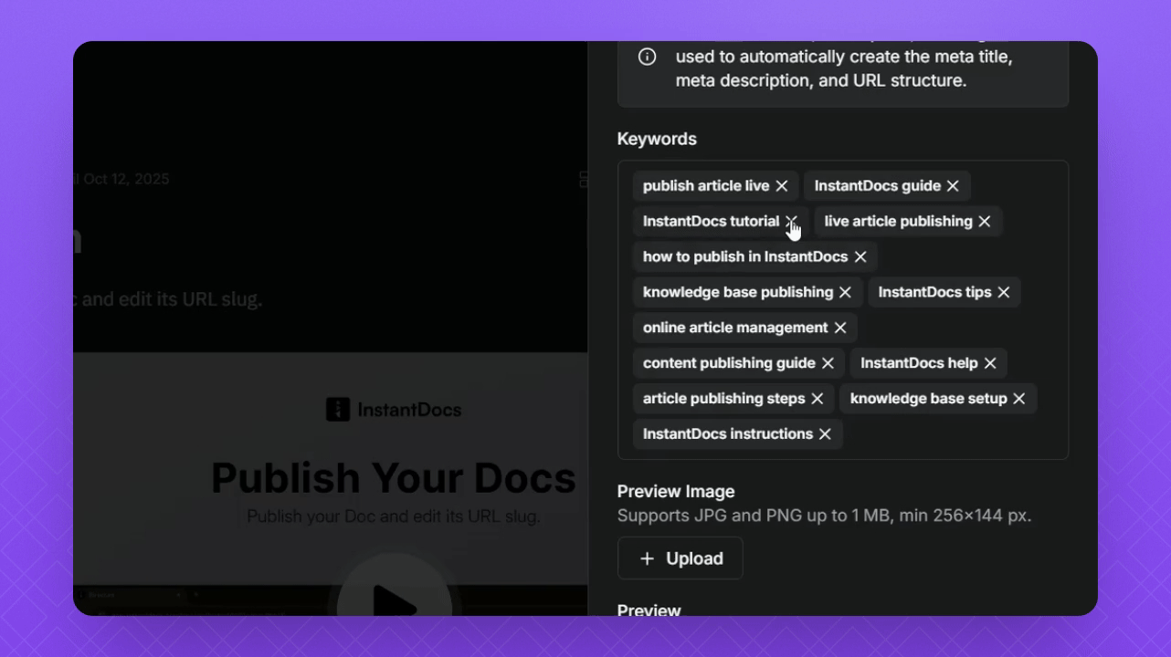Select the 'InstantDocs guide' keyword text
The image size is (1171, 657).
click(878, 186)
